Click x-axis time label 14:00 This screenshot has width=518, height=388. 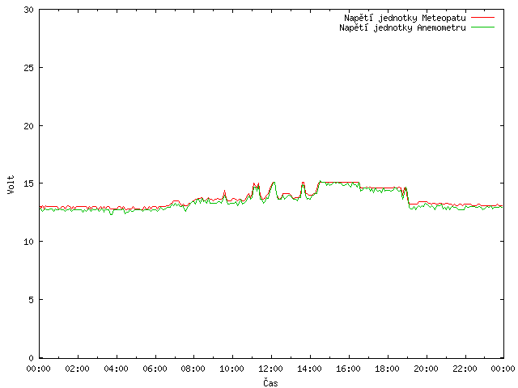(309, 369)
